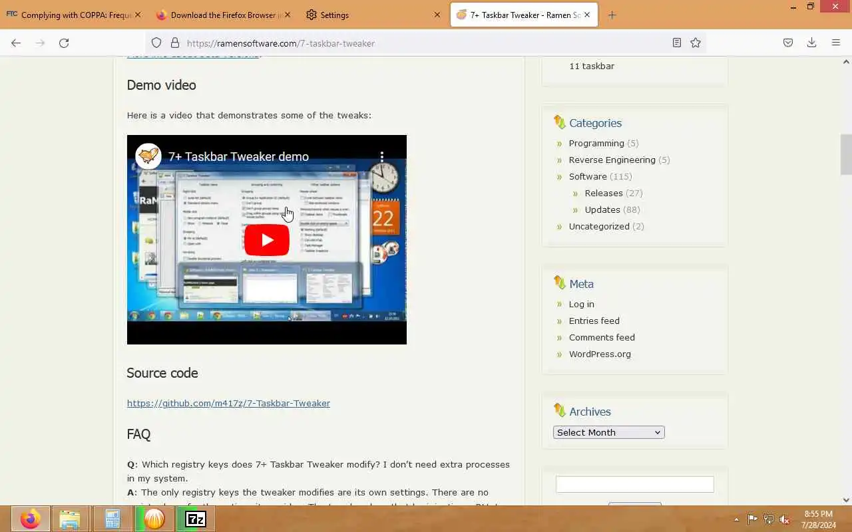
Task: Expand the Select Month archives dropdown
Action: [609, 432]
